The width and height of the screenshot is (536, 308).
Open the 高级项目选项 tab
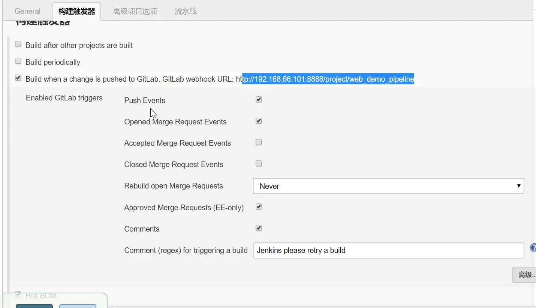click(135, 11)
